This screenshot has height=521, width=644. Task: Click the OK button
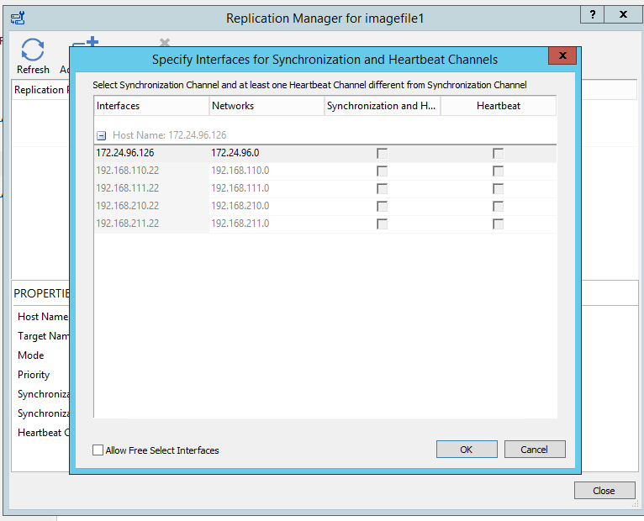click(467, 449)
